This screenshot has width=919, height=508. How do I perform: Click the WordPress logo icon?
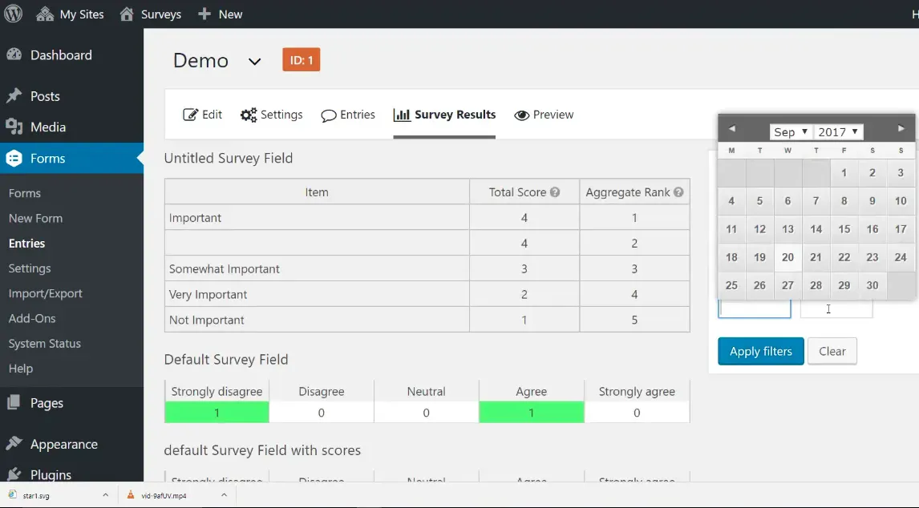click(14, 14)
